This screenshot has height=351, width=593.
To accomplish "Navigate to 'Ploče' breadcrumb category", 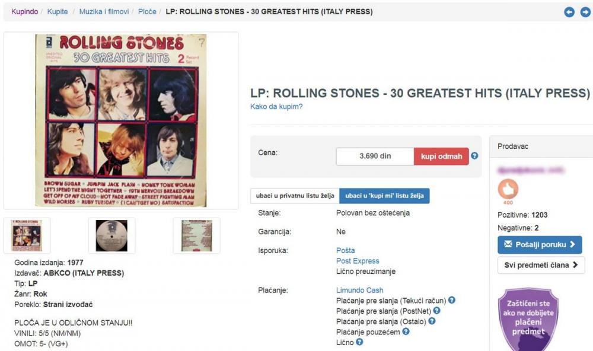I will 147,12.
